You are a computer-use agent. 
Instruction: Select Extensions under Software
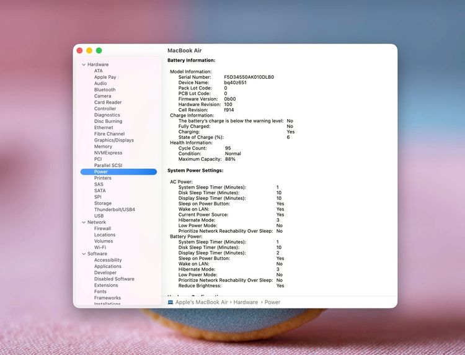coord(106,285)
